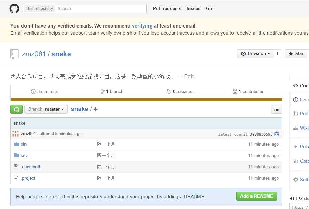Click the commits history clock icon

click(33, 91)
